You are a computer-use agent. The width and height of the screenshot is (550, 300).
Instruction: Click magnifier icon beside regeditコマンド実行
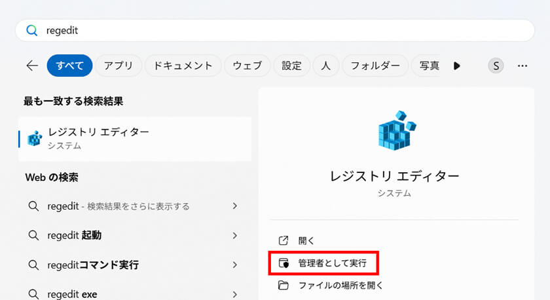point(33,265)
